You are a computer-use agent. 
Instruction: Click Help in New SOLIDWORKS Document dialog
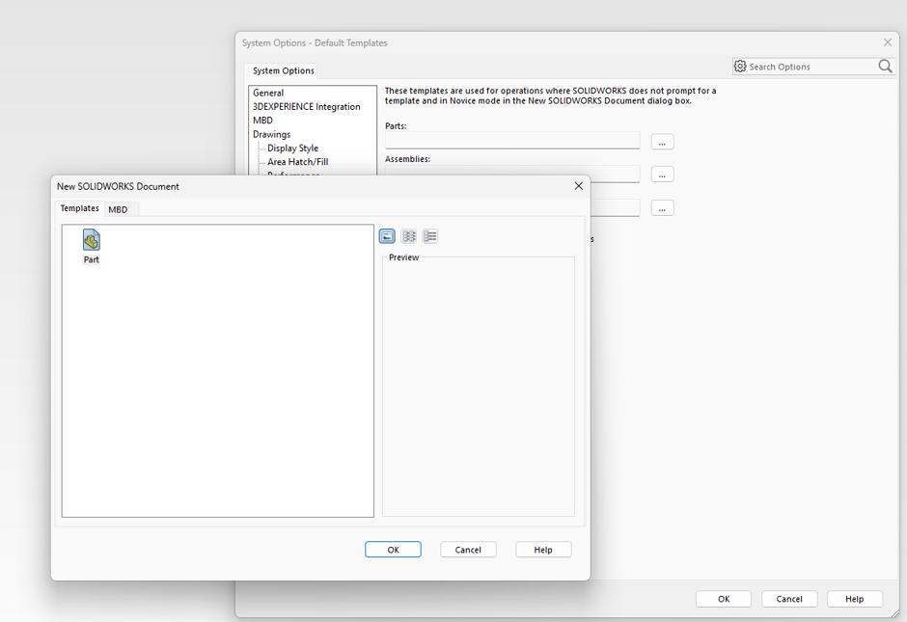tap(543, 550)
